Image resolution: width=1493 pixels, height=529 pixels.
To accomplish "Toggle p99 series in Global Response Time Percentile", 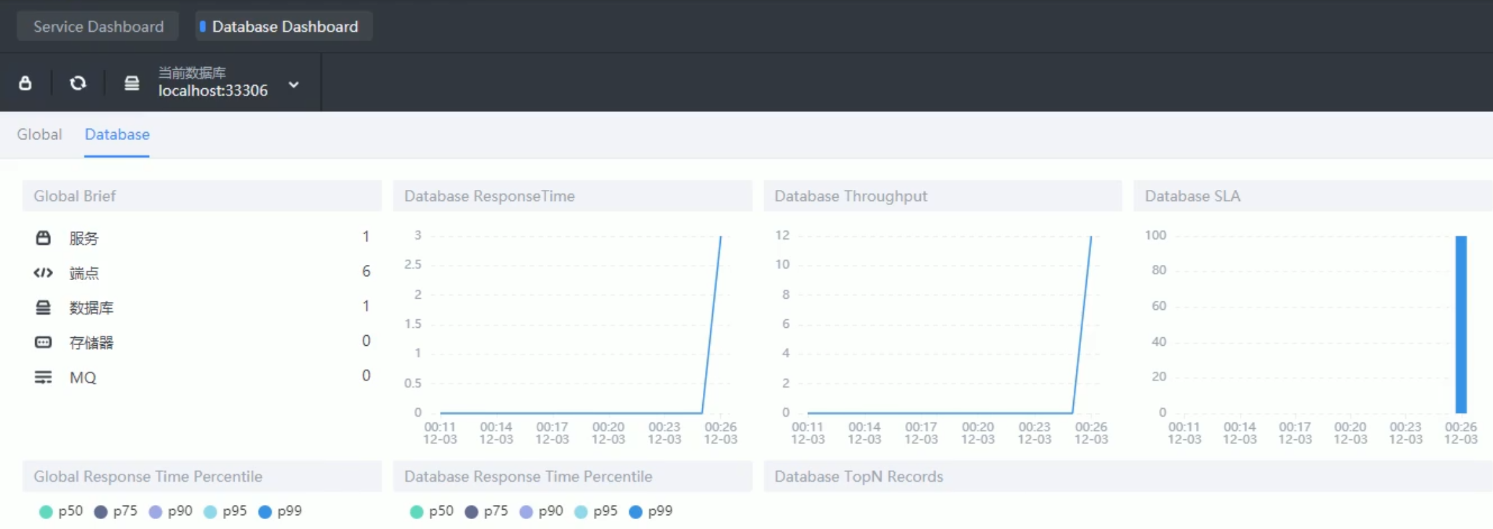I will pyautogui.click(x=280, y=511).
